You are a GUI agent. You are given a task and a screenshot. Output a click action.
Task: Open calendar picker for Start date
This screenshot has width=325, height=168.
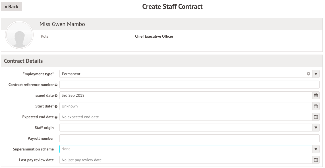(x=316, y=106)
